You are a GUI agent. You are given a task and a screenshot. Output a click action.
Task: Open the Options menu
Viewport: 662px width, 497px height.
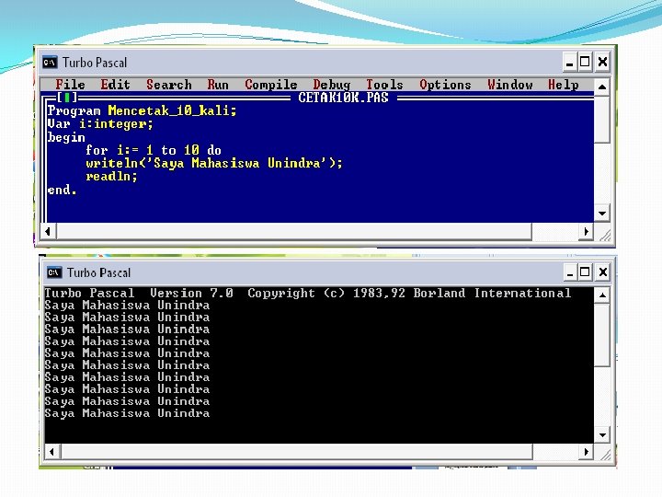(x=445, y=85)
